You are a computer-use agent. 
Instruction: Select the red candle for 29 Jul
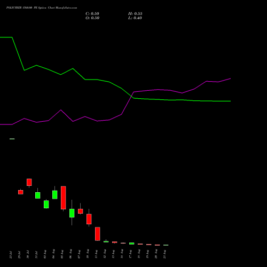(x=21, y=192)
